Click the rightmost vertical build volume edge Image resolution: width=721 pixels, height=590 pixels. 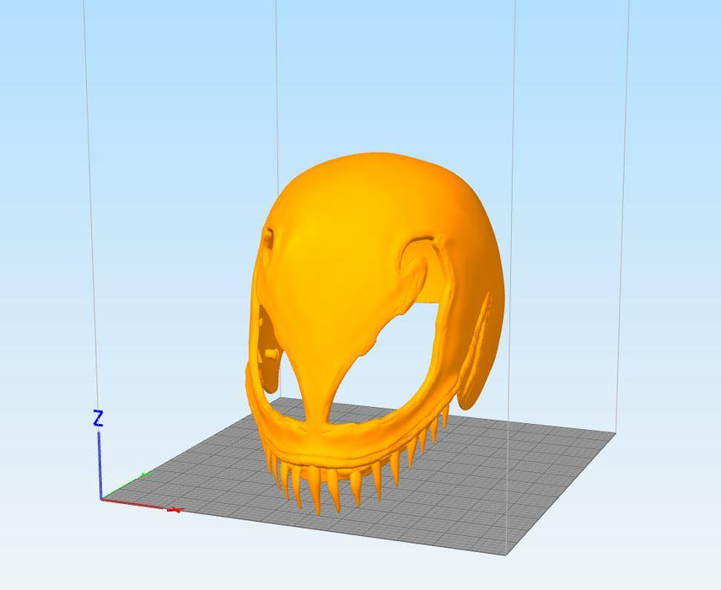pyautogui.click(x=625, y=211)
